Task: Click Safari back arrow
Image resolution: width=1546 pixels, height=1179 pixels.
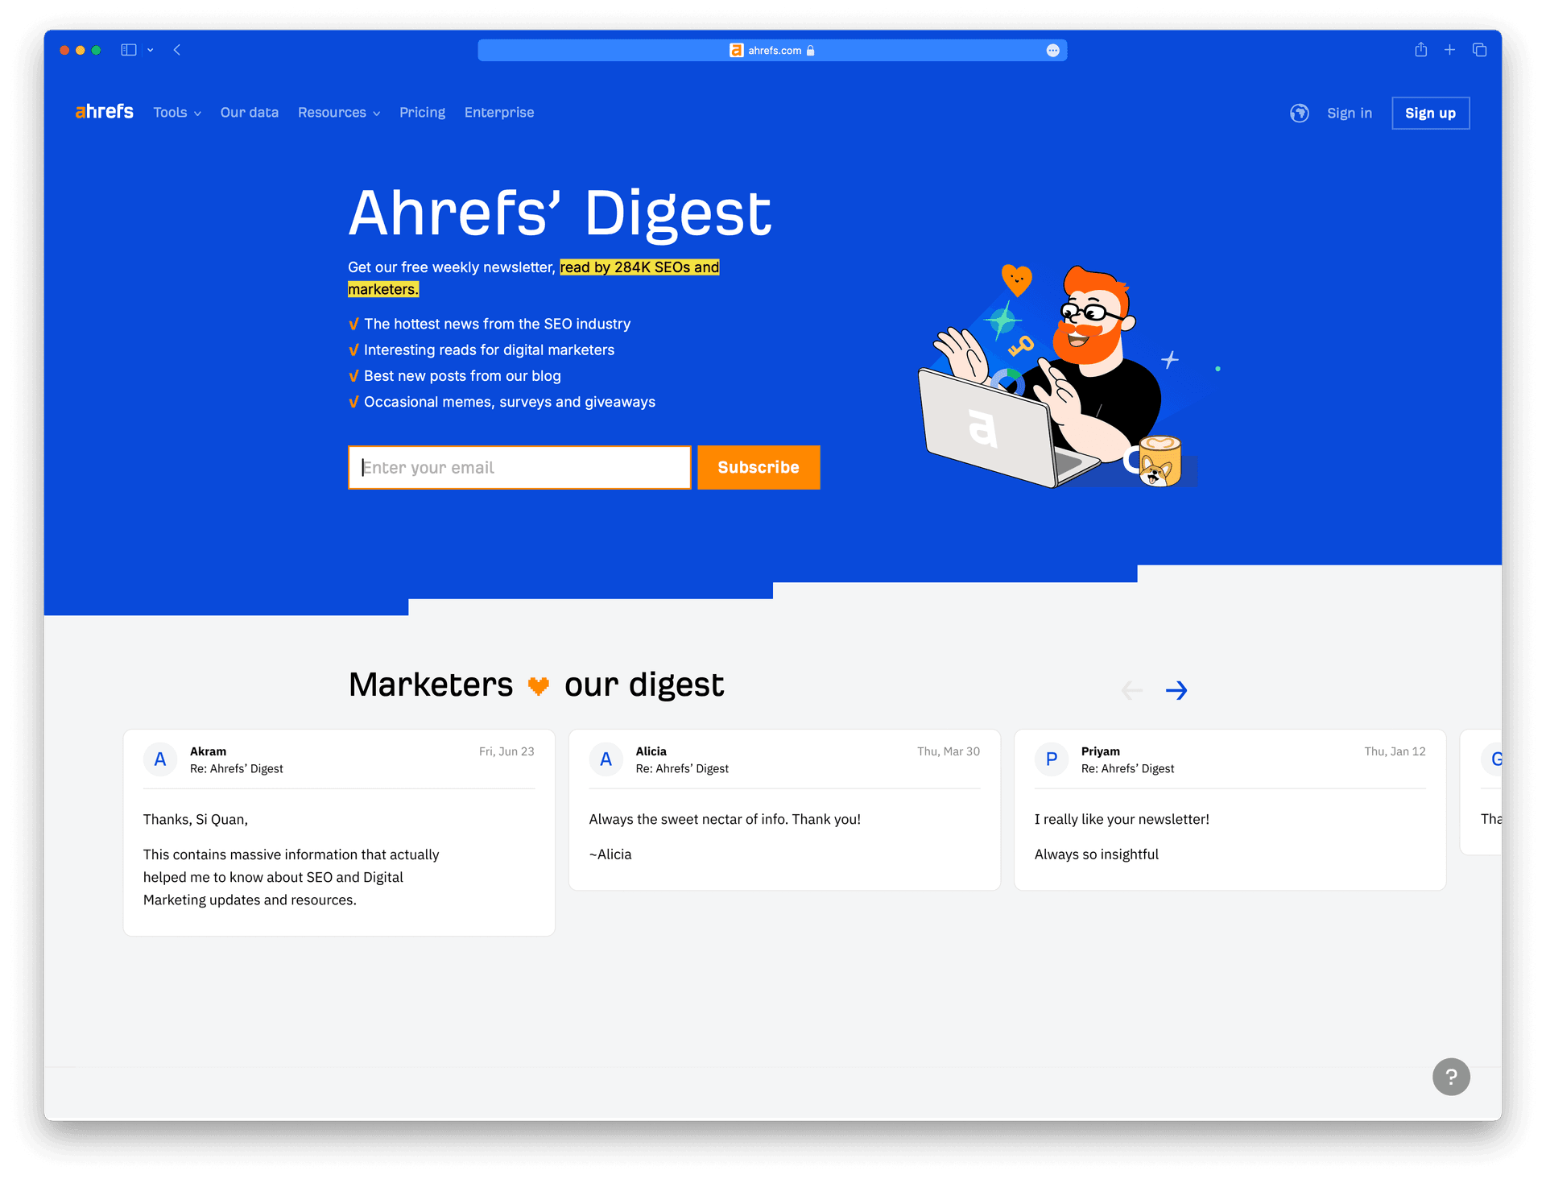Action: point(177,50)
